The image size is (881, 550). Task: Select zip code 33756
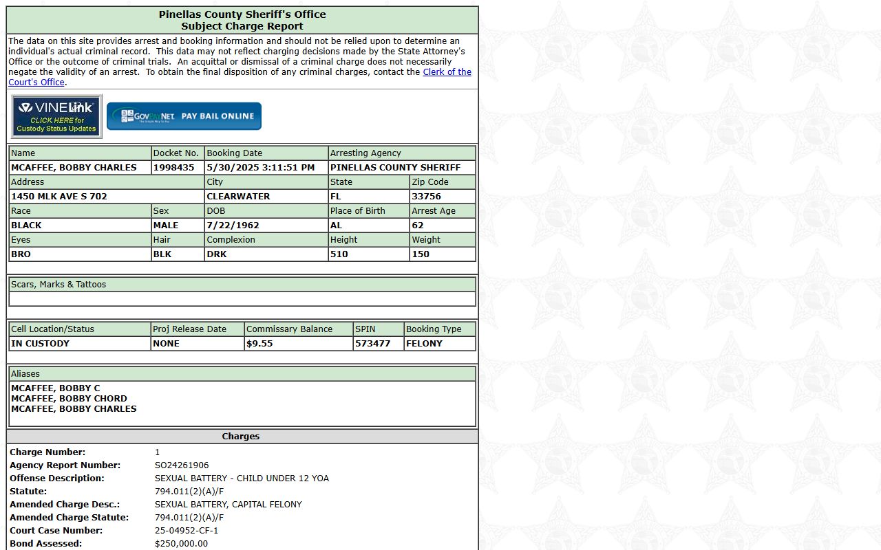click(443, 197)
